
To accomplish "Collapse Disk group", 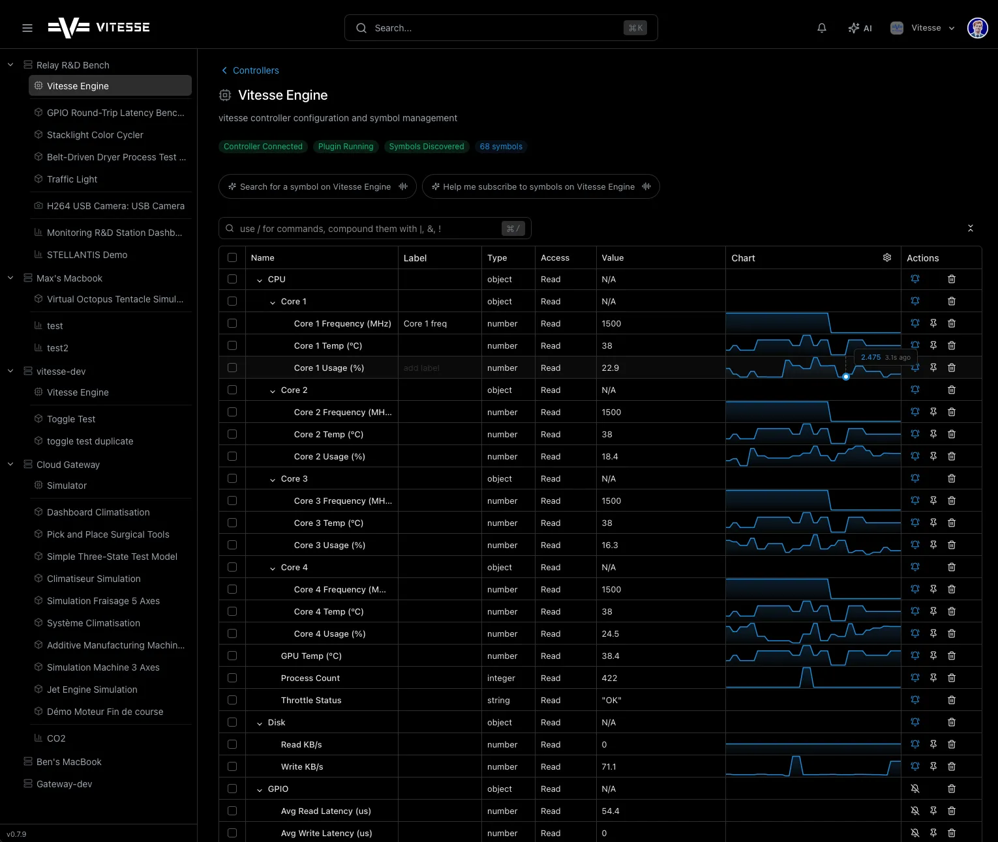I will pos(260,723).
